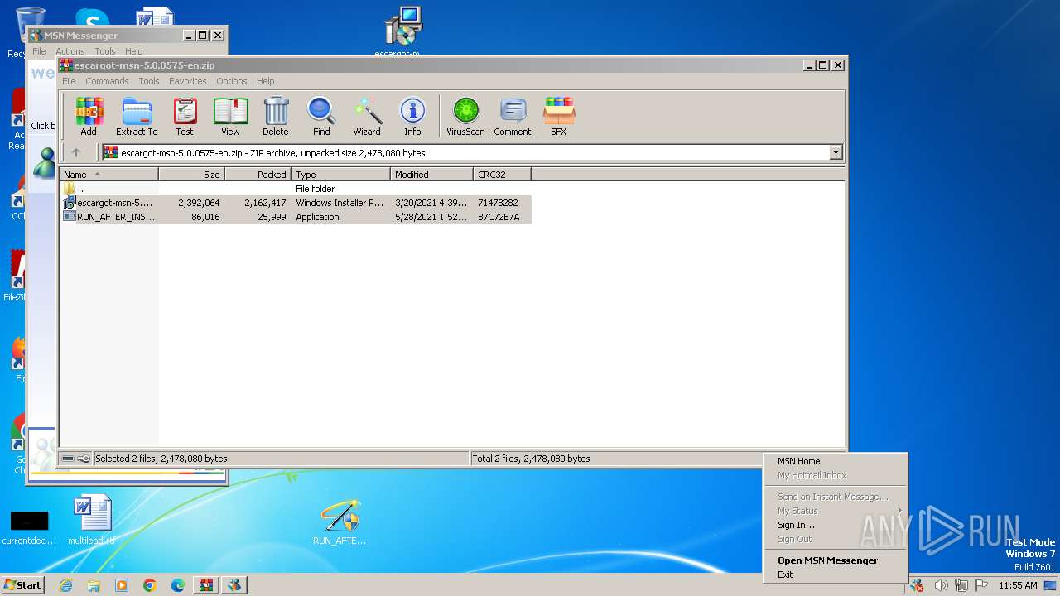Choose MSN Home in tray menu
This screenshot has width=1060, height=596.
click(x=835, y=461)
